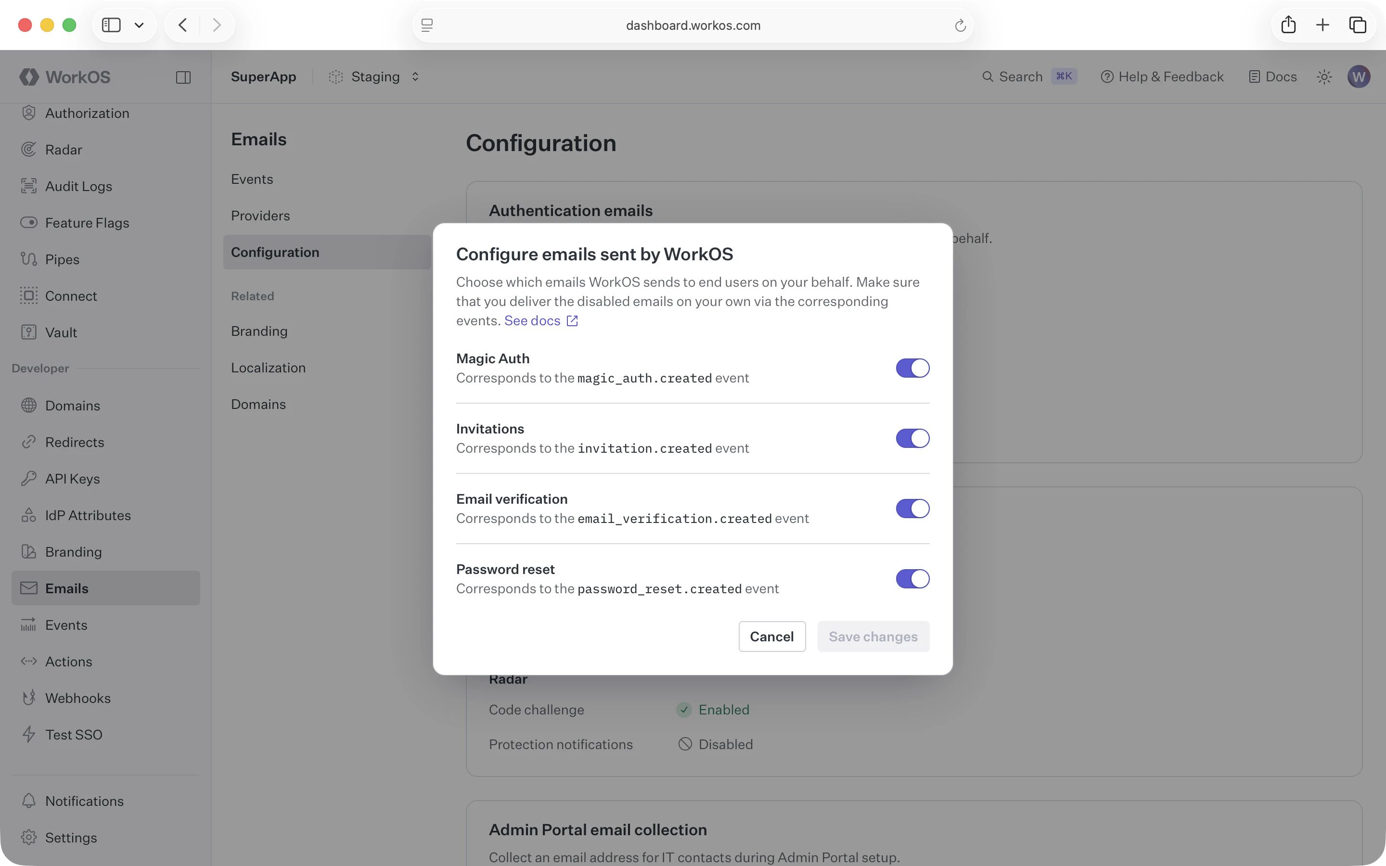This screenshot has height=866, width=1386.
Task: Click the external link icon beside See docs
Action: (x=572, y=321)
